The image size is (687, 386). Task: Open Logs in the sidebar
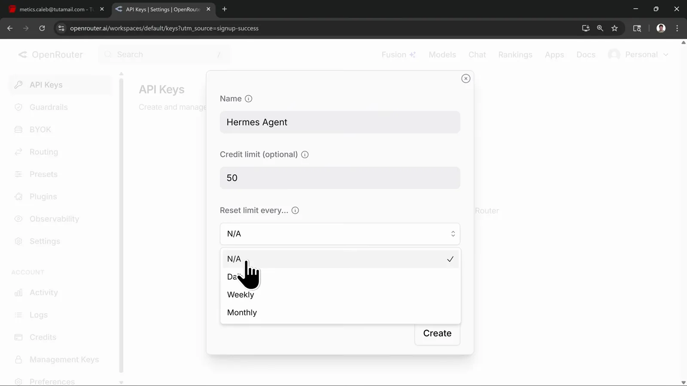[x=60, y=315]
